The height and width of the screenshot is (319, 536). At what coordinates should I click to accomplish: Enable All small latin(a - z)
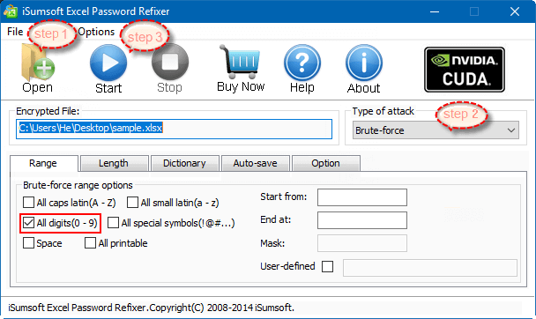(132, 202)
